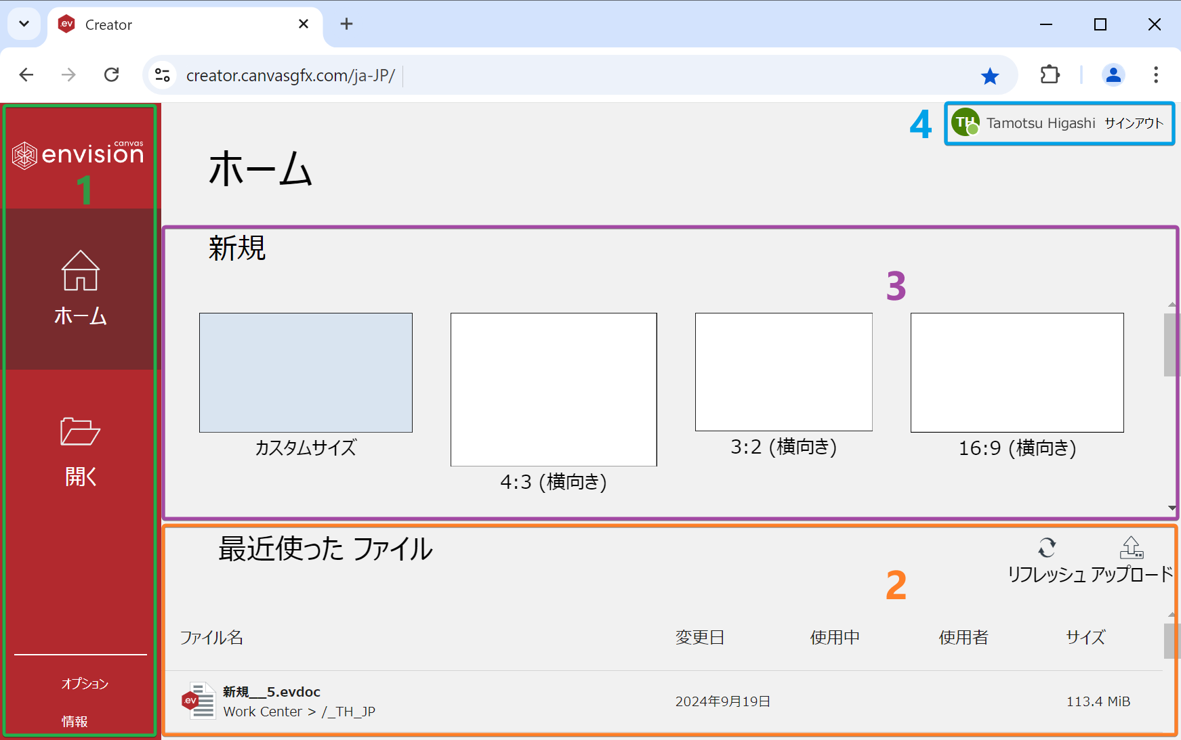Click the Refresh recent files icon
Viewport: 1181px width, 740px height.
coord(1047,547)
